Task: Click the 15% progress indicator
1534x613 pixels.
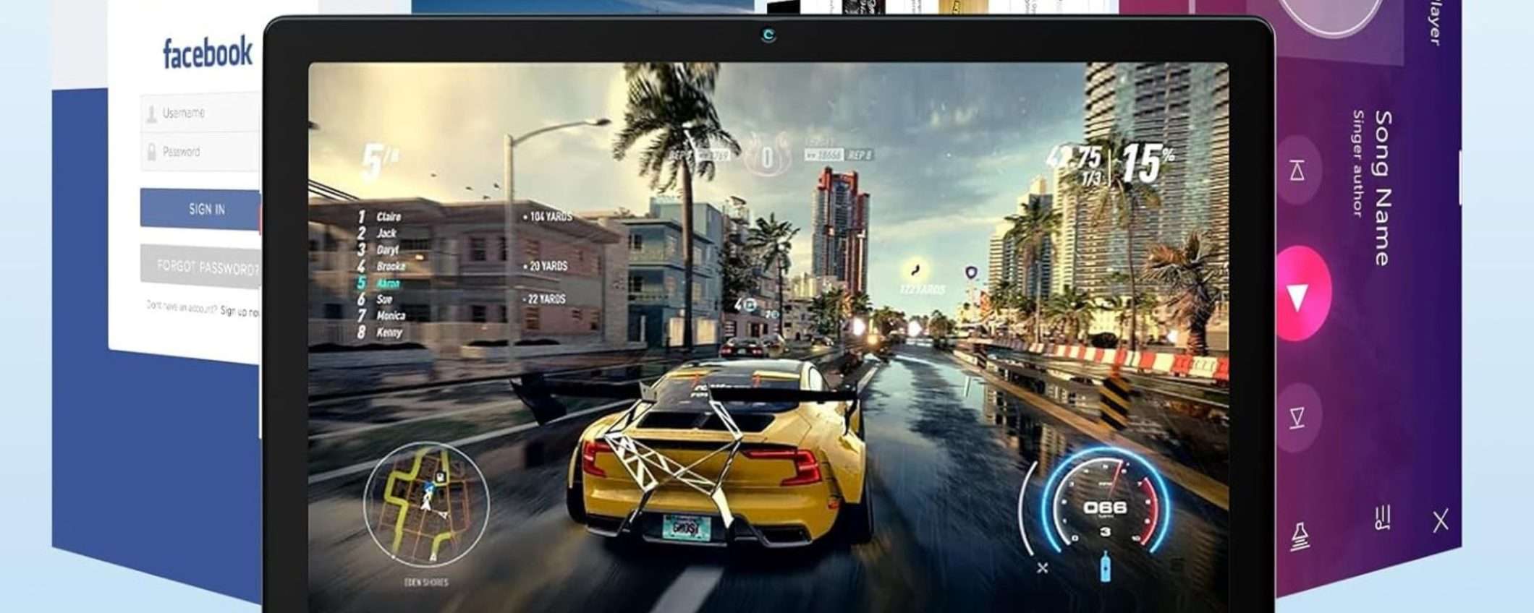Action: (x=1147, y=163)
